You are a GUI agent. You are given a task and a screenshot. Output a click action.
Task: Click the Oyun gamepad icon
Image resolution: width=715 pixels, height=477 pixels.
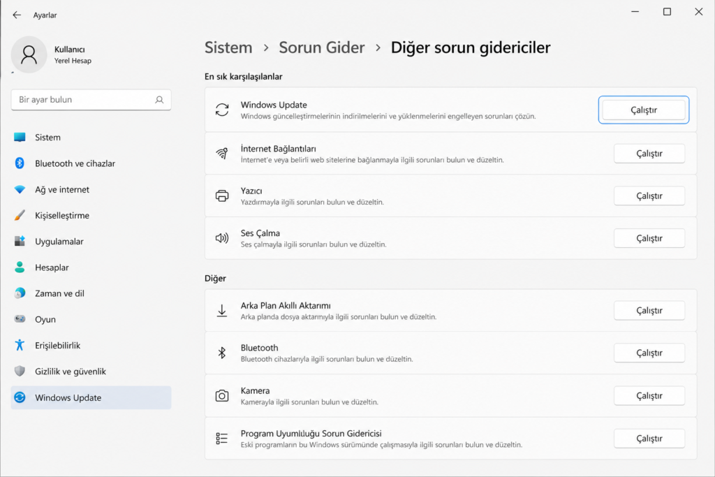[20, 319]
